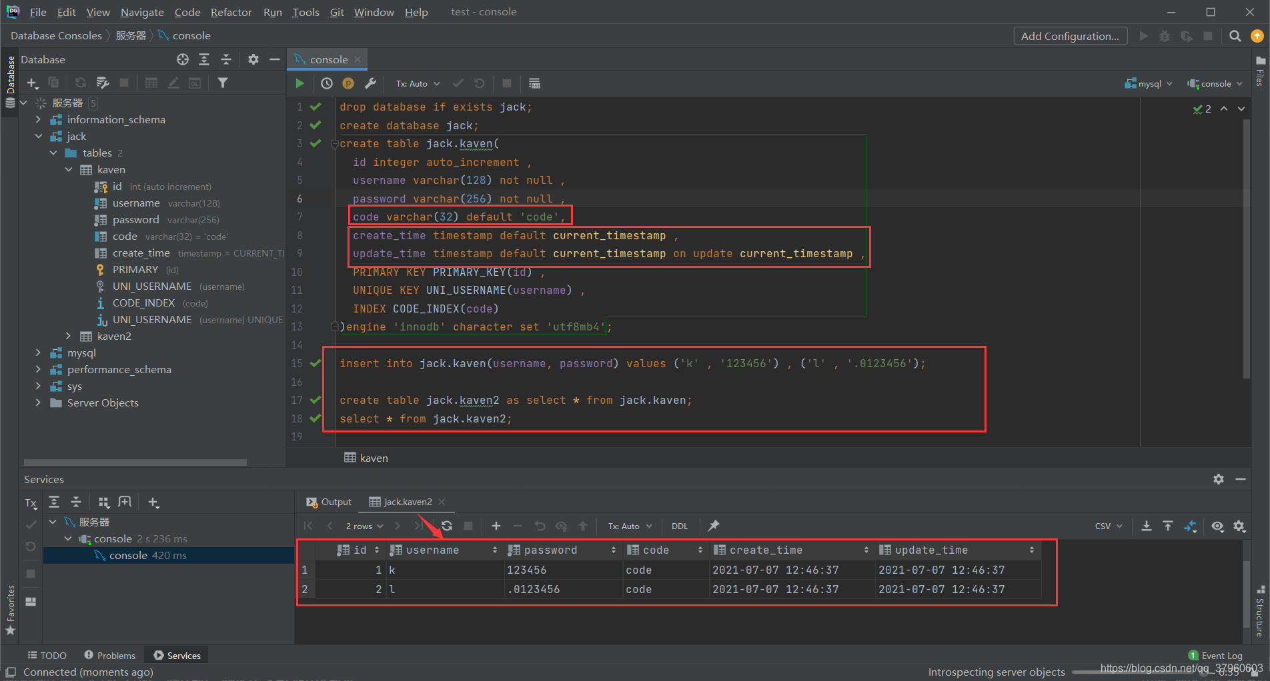
Task: Open mysql schema selector dropdown
Action: tap(1149, 83)
